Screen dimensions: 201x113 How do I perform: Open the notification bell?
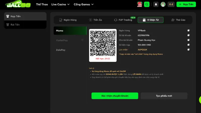(x=156, y=4)
